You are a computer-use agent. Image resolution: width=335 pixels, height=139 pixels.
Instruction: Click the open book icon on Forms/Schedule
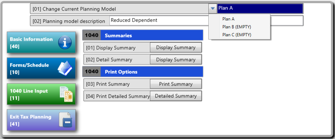65,68
